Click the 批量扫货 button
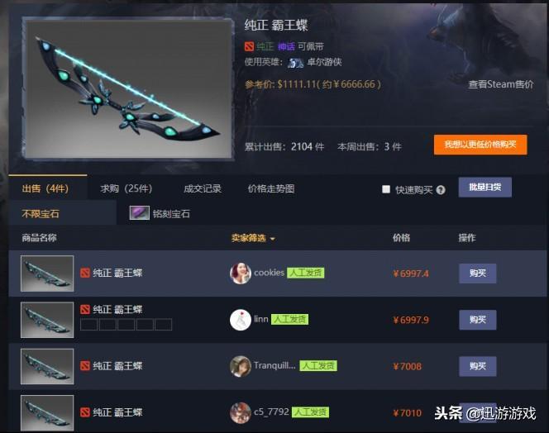549x433 pixels. tap(485, 188)
